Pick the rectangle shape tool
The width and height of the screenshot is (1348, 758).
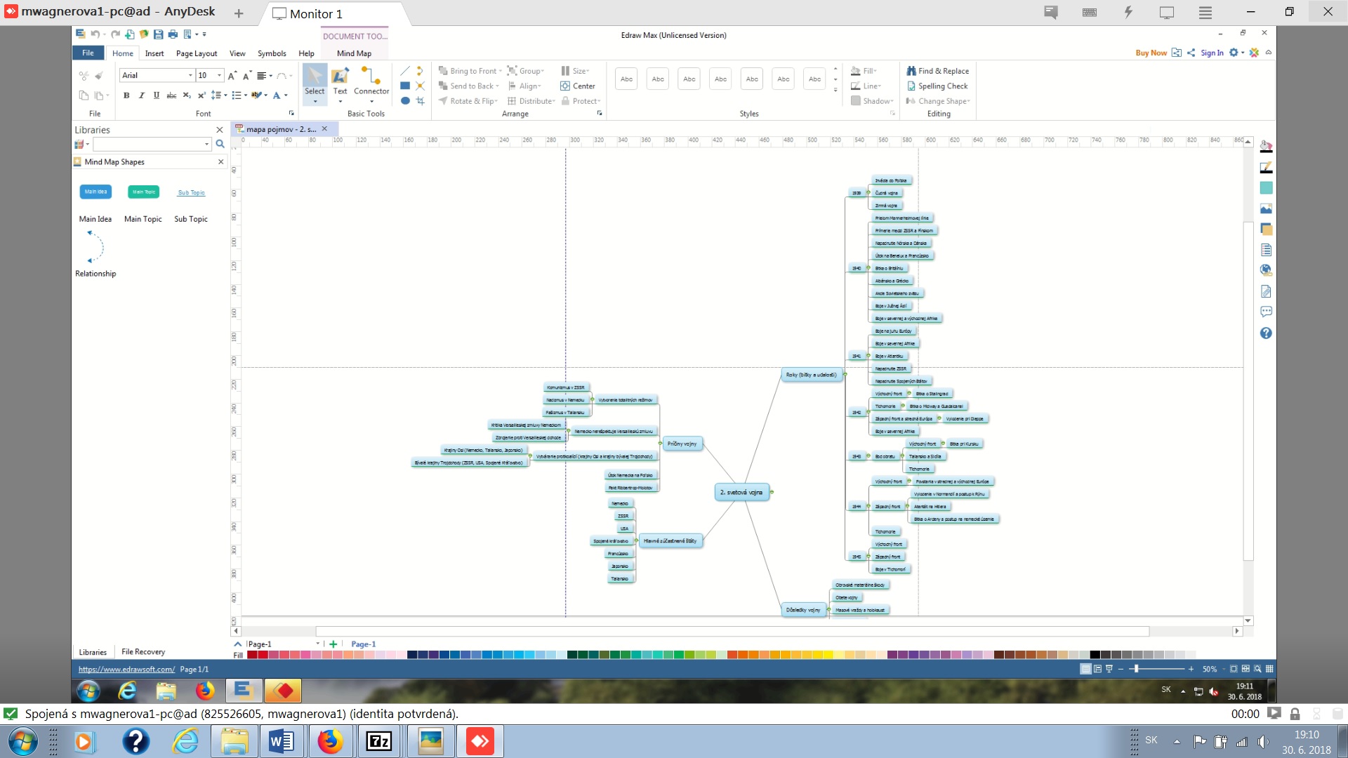coord(405,86)
